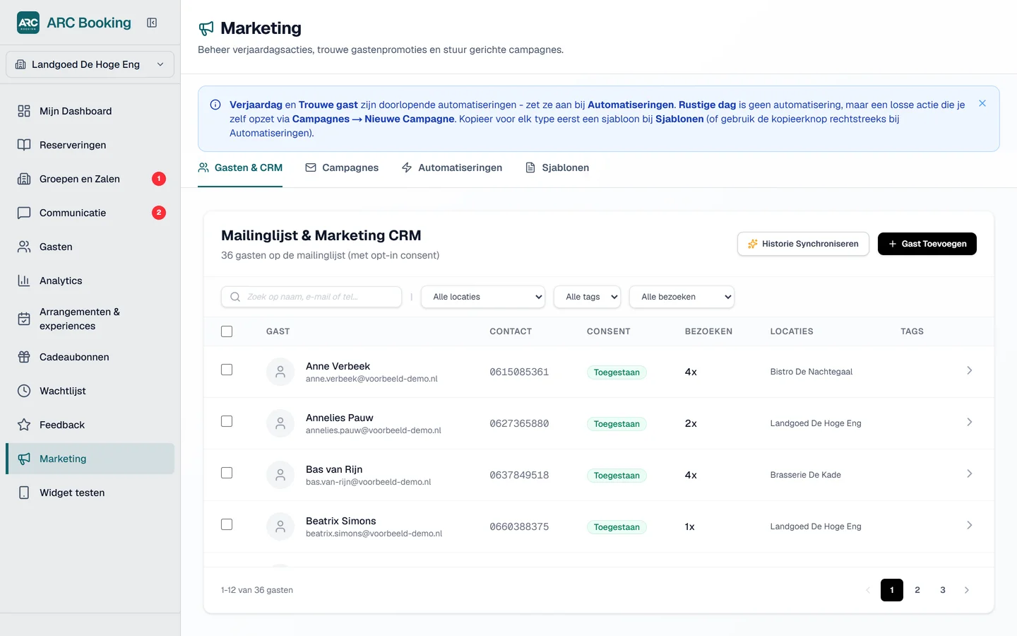Click the avatar icon for Bas van Rijn
This screenshot has height=636, width=1017.
280,475
